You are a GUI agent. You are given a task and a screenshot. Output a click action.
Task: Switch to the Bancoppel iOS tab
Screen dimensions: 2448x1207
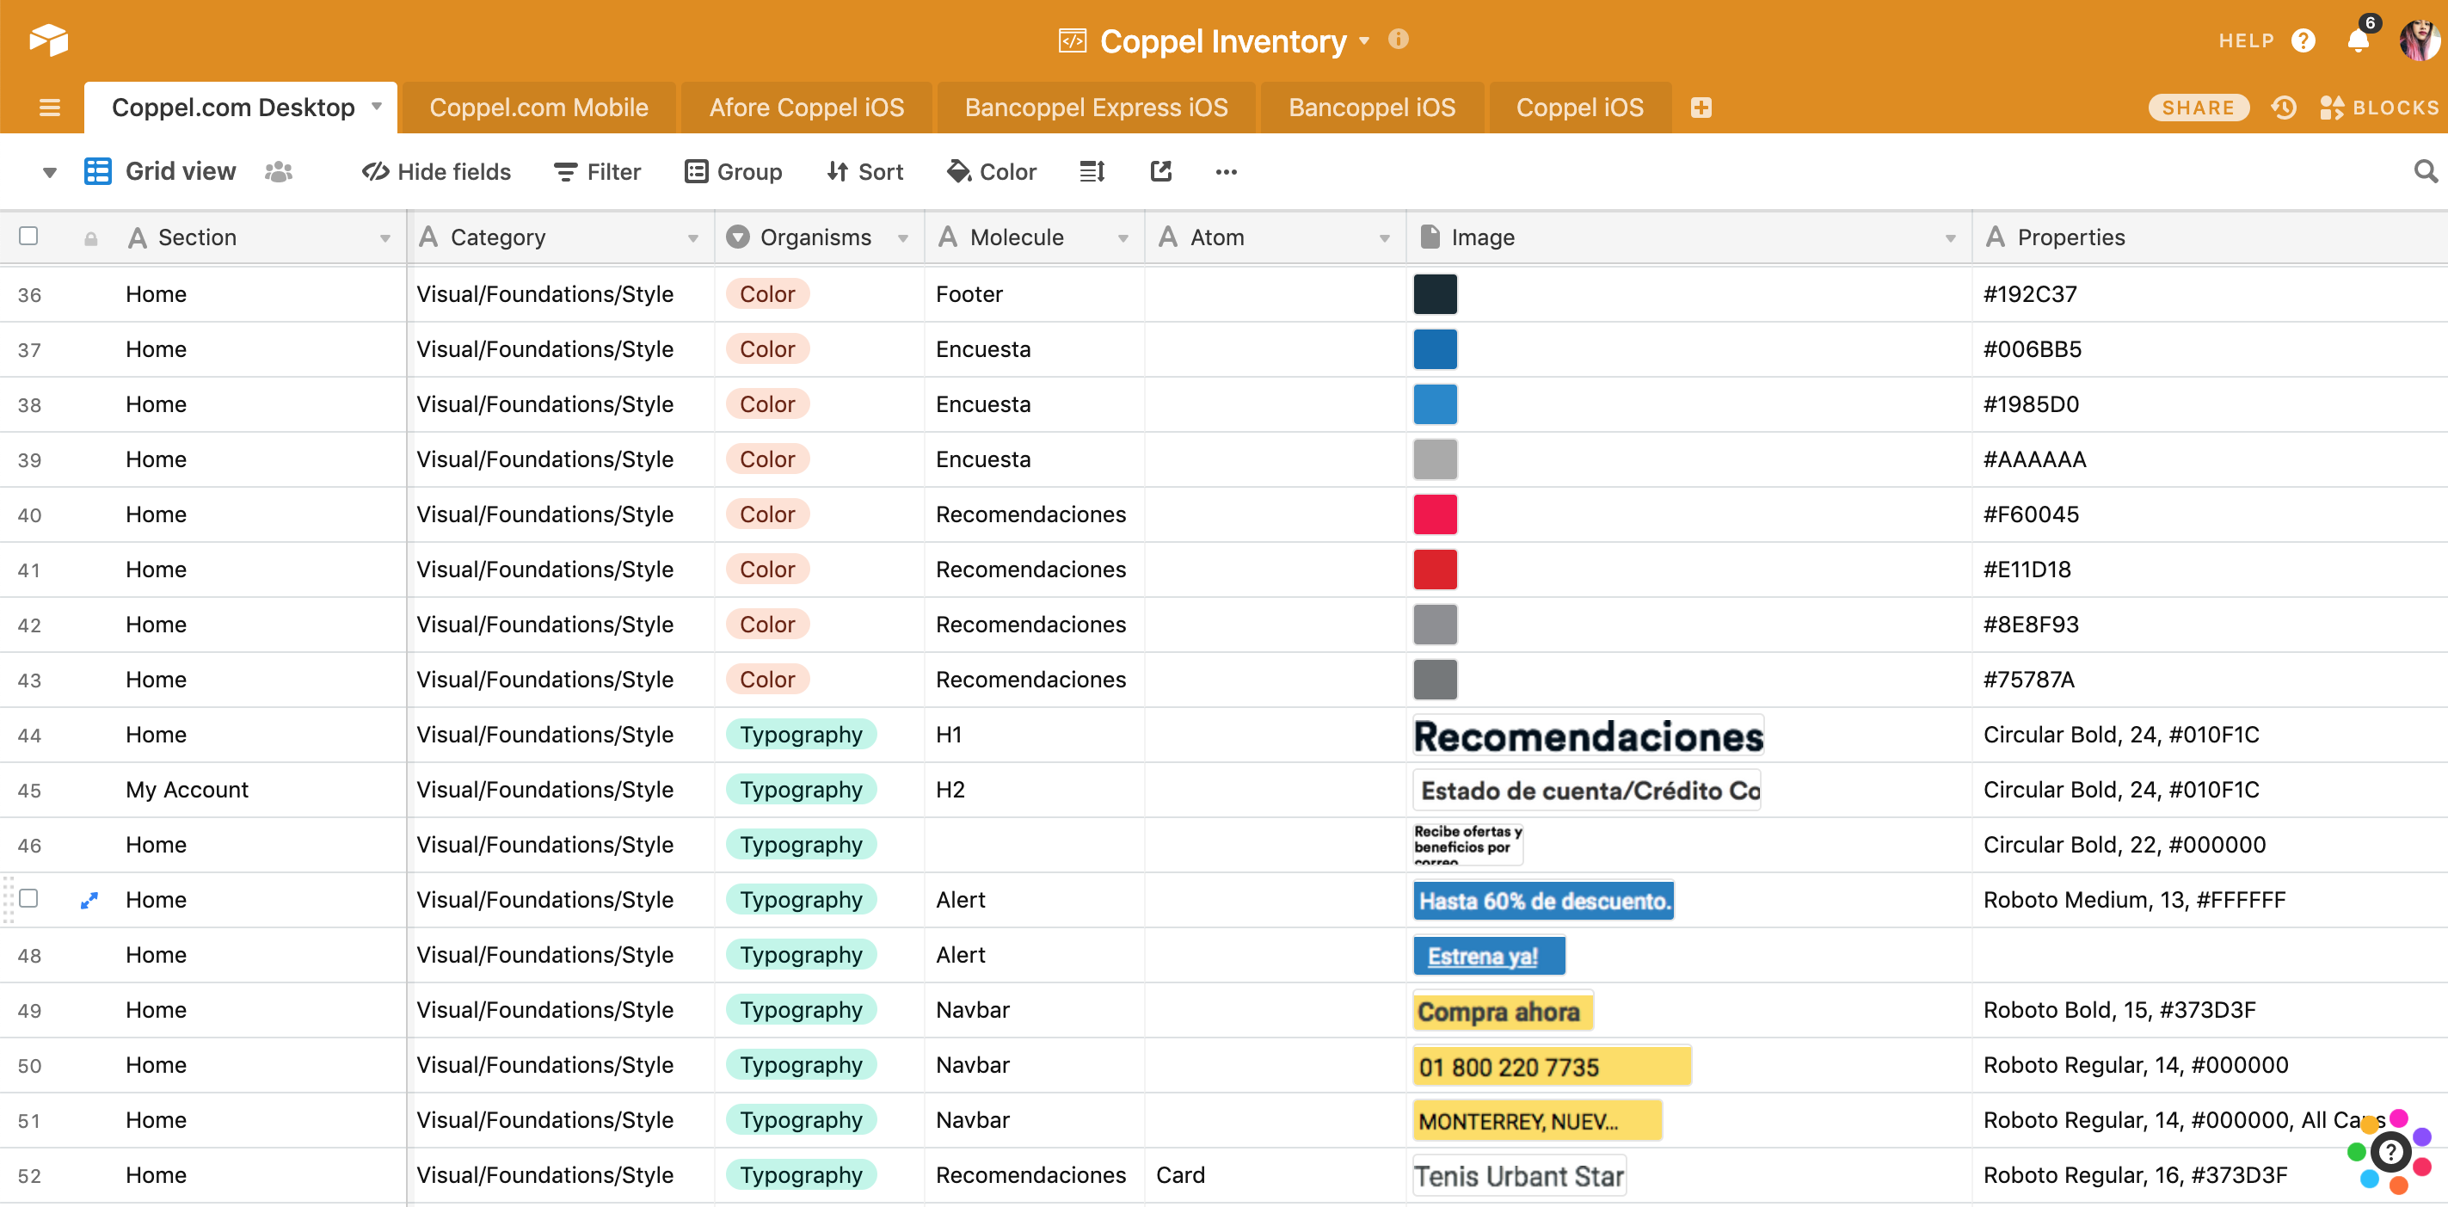point(1370,108)
